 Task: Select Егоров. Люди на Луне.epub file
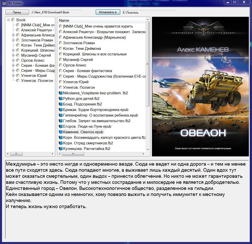tap(87, 126)
